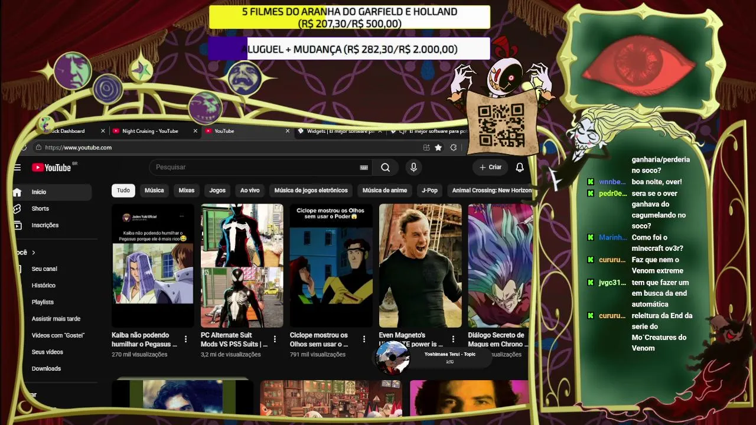Click the Yoshimasa Terui - Topic widget
Image resolution: width=756 pixels, height=425 pixels.
433,358
